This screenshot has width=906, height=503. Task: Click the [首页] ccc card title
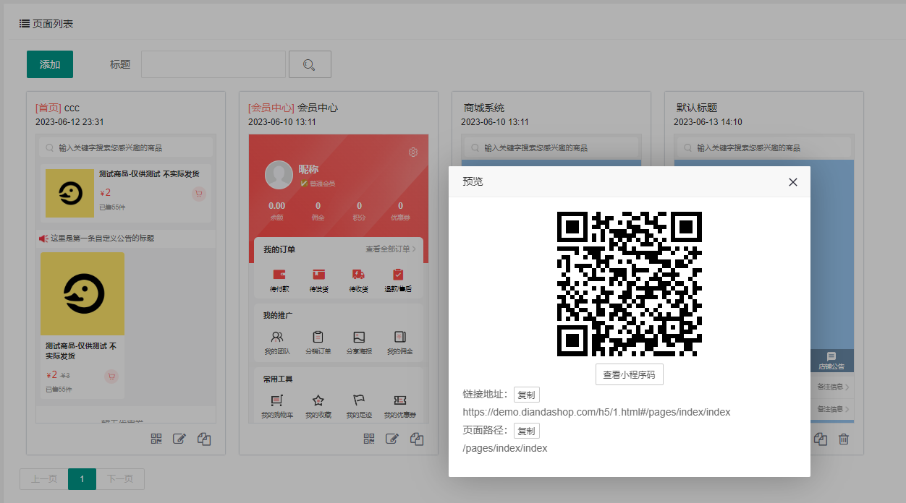coord(57,108)
